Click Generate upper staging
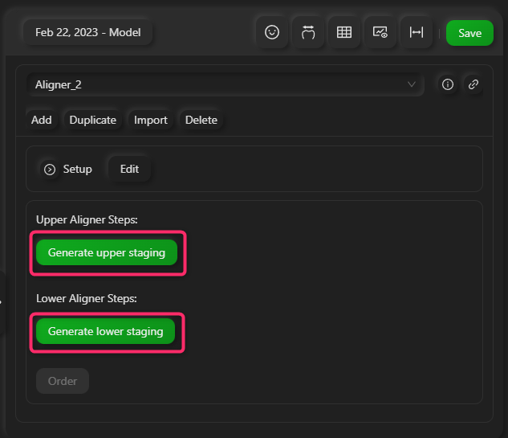This screenshot has height=438, width=508. pyautogui.click(x=107, y=252)
